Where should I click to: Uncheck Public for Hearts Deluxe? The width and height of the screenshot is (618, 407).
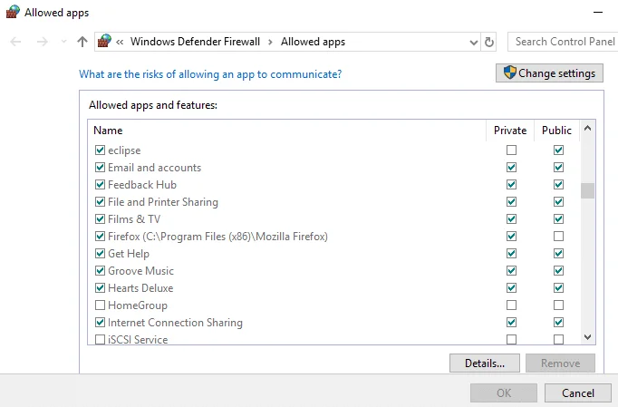coord(558,288)
